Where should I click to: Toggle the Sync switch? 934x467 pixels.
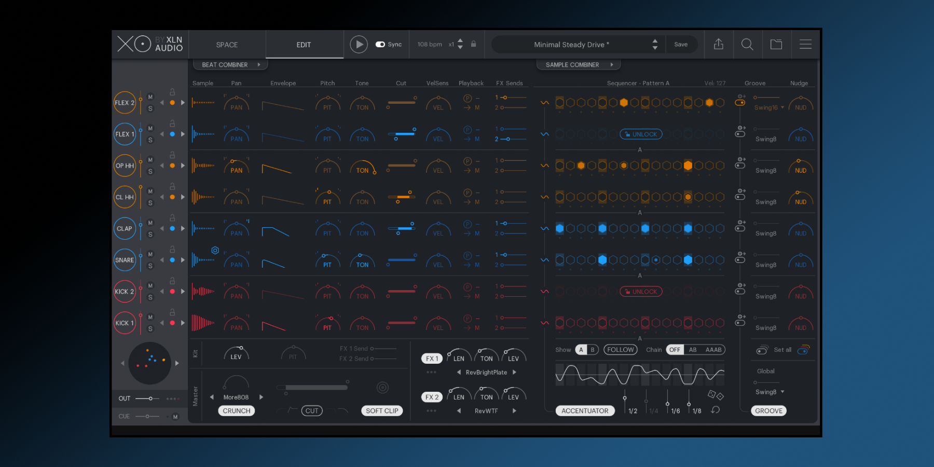coord(380,45)
